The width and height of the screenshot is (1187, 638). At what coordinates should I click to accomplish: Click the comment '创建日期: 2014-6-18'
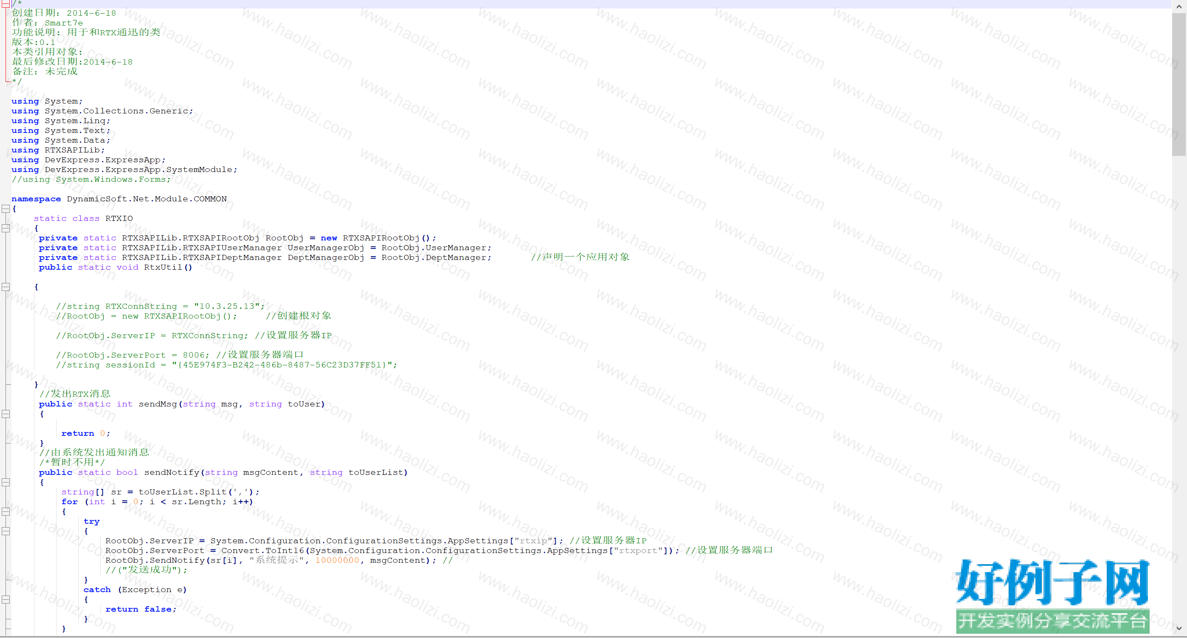64,13
